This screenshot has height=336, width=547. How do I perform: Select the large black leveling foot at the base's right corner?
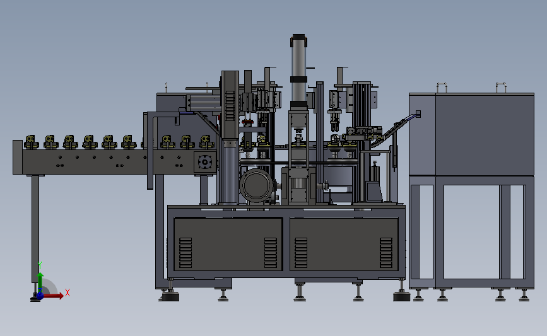point(401,297)
